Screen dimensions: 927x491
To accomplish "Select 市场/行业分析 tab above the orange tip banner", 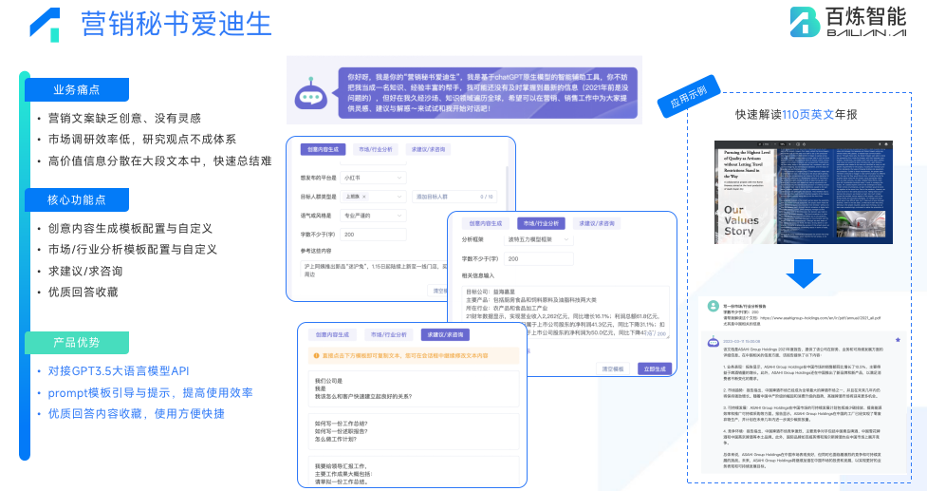I will point(388,335).
